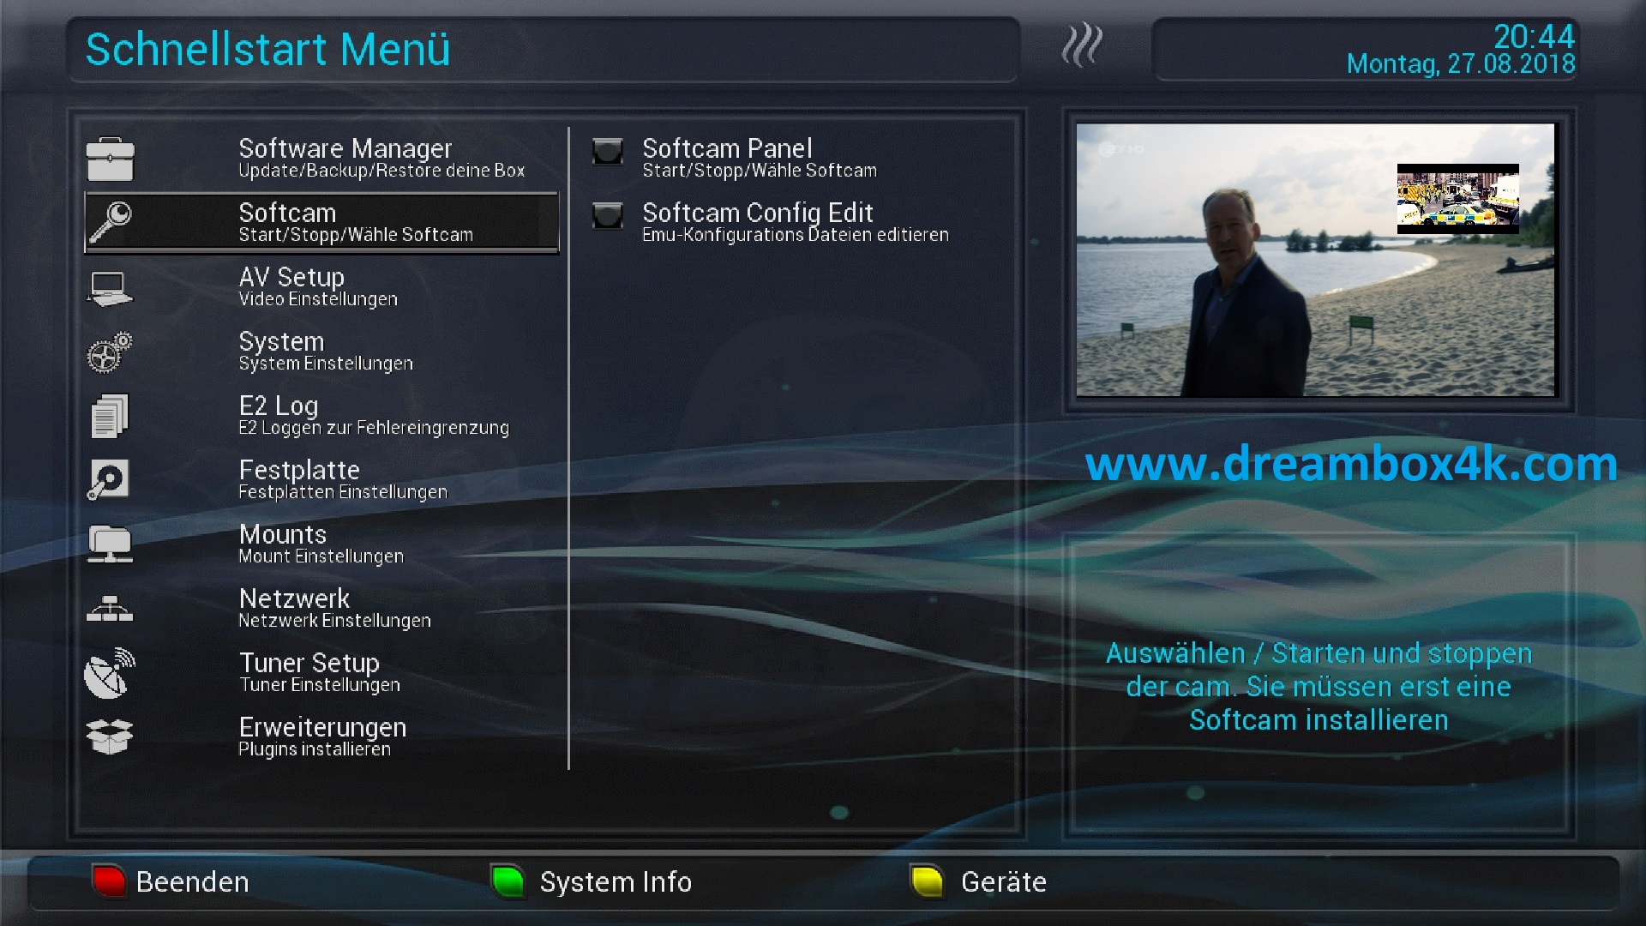Click the green System Info button

click(592, 881)
